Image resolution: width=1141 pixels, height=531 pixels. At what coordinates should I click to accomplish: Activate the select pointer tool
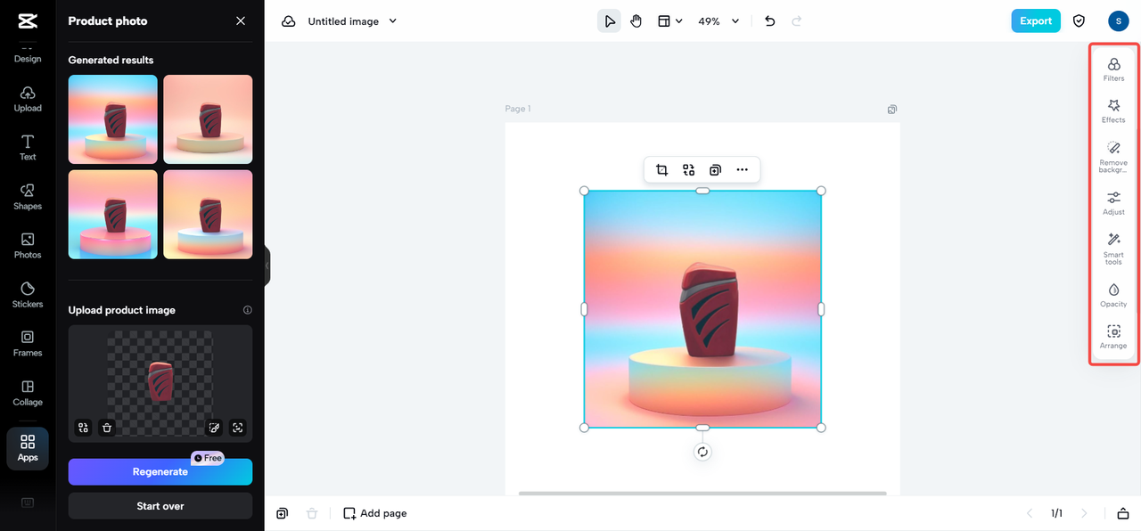(609, 21)
